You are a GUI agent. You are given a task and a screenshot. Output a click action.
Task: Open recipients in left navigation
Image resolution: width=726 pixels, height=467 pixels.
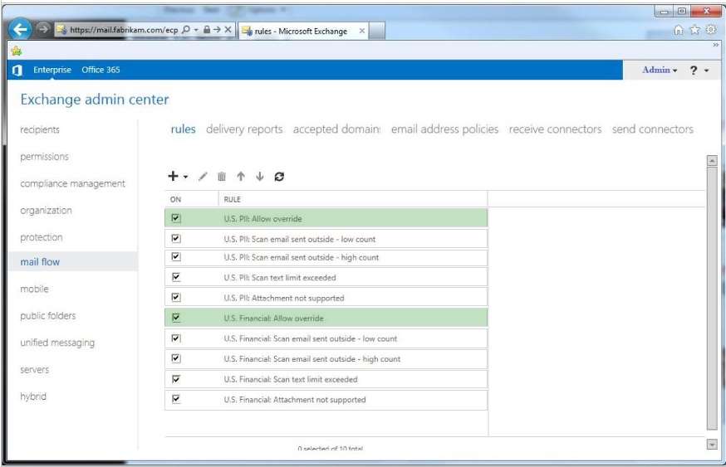coord(40,129)
